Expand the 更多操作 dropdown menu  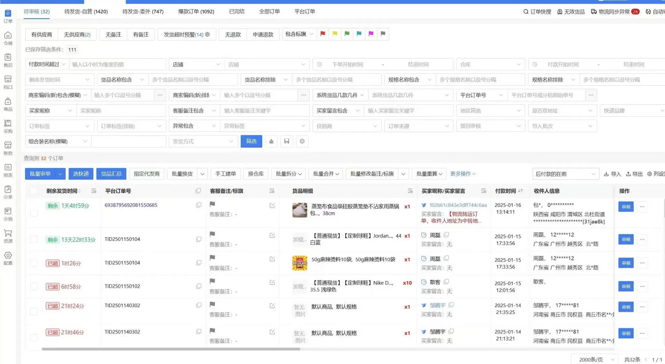(x=463, y=174)
